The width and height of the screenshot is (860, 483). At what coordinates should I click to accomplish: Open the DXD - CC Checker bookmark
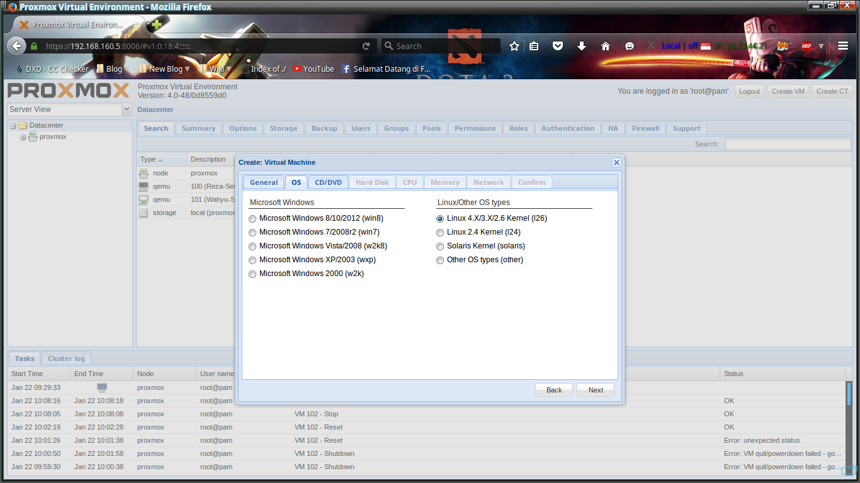point(53,69)
